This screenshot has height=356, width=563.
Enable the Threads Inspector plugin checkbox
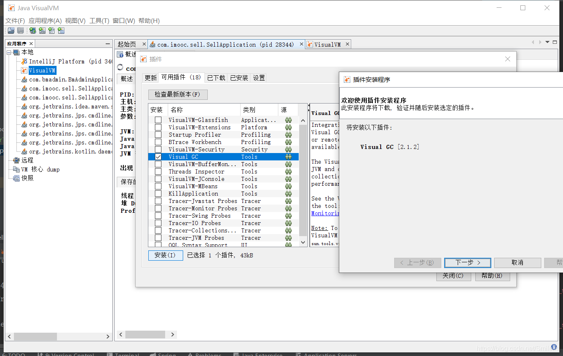[158, 171]
